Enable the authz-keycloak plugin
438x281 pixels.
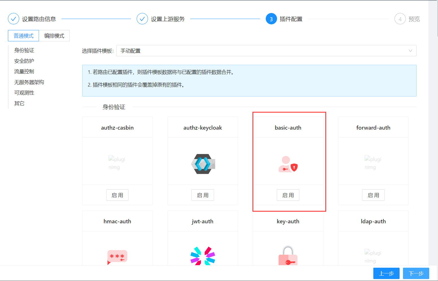[203, 195]
